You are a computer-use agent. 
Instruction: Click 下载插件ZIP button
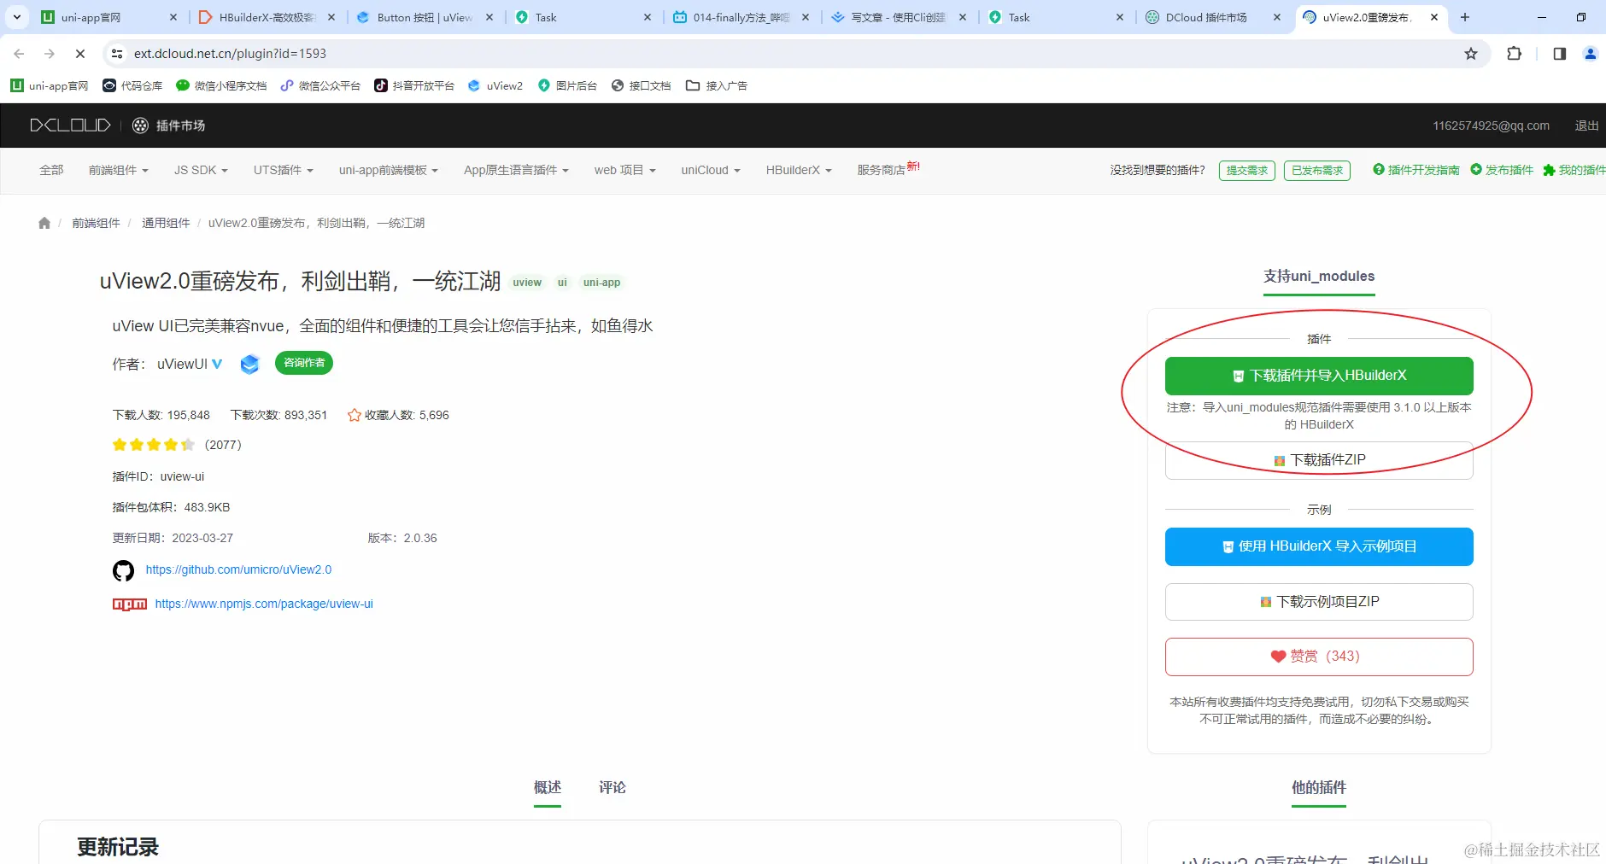1319,460
